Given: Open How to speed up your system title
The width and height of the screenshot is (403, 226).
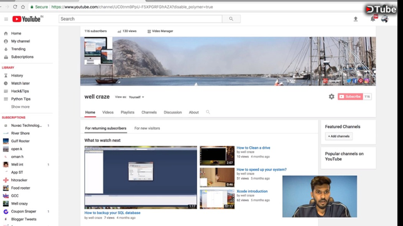Looking at the screenshot, I should click(x=262, y=169).
